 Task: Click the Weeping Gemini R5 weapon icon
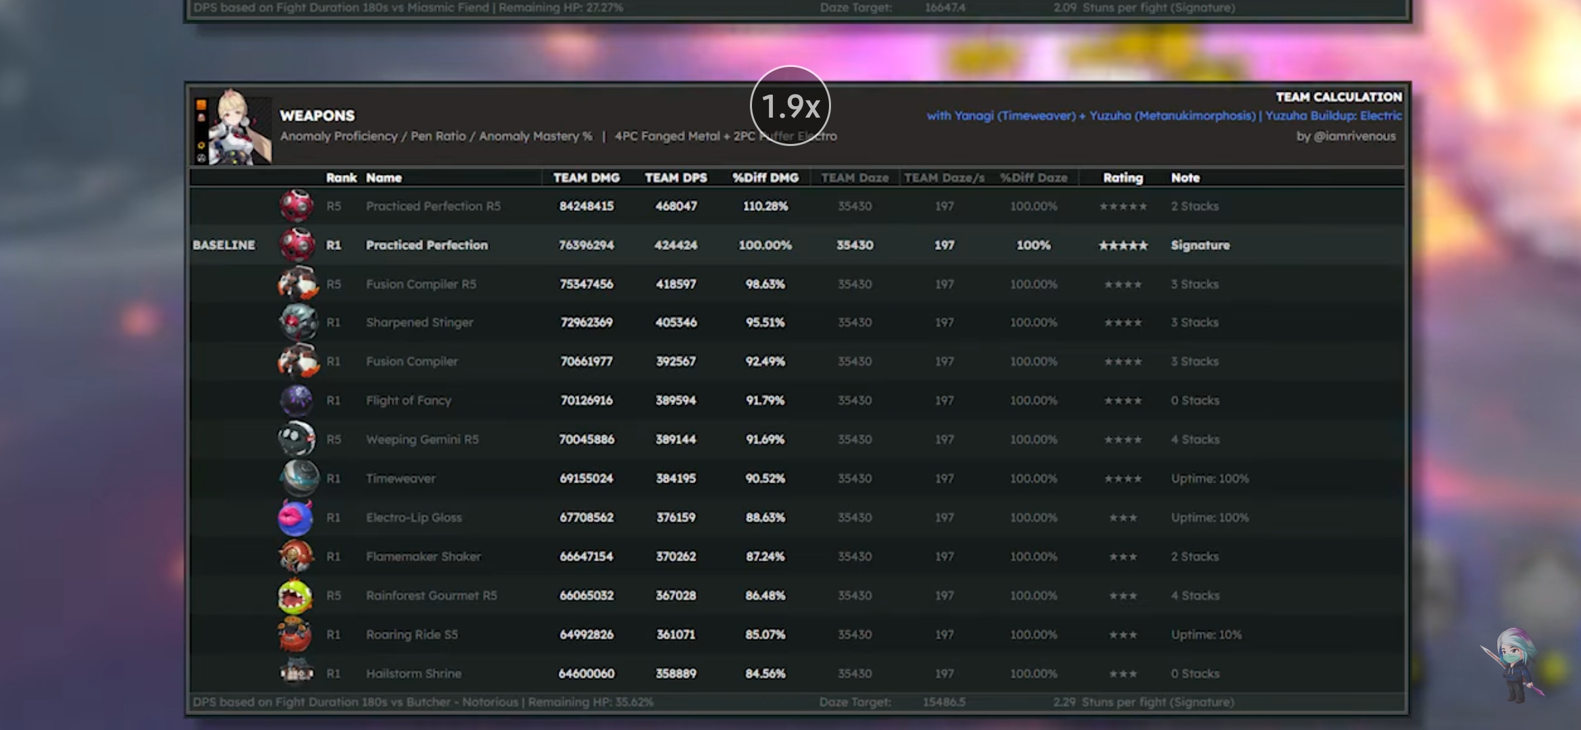tap(297, 439)
